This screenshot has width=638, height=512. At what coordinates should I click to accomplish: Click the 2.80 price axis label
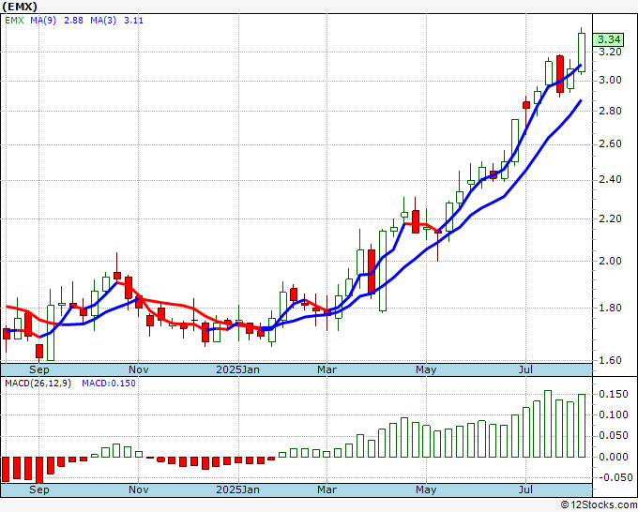(x=611, y=111)
